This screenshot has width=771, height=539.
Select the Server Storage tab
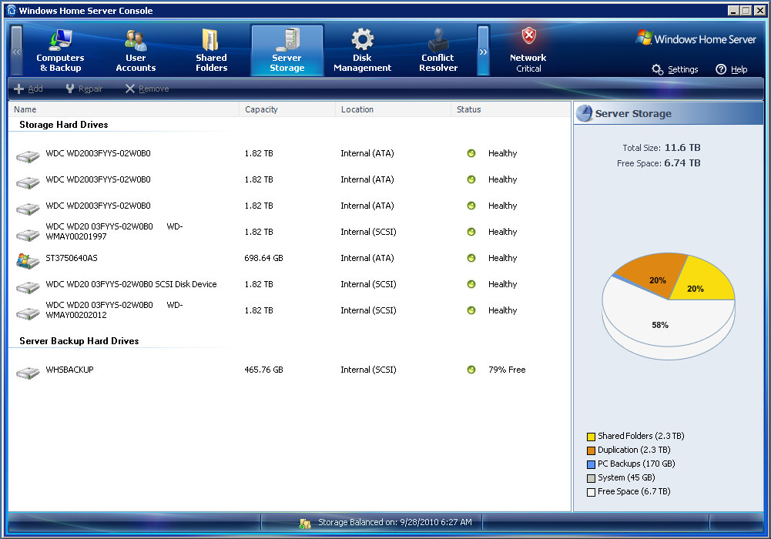pyautogui.click(x=287, y=51)
